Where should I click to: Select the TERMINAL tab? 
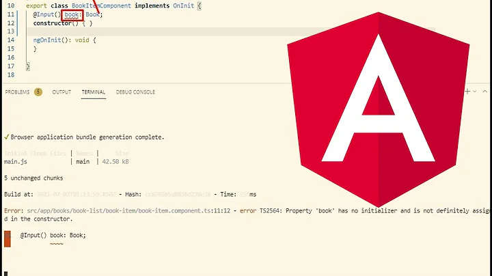[x=94, y=92]
